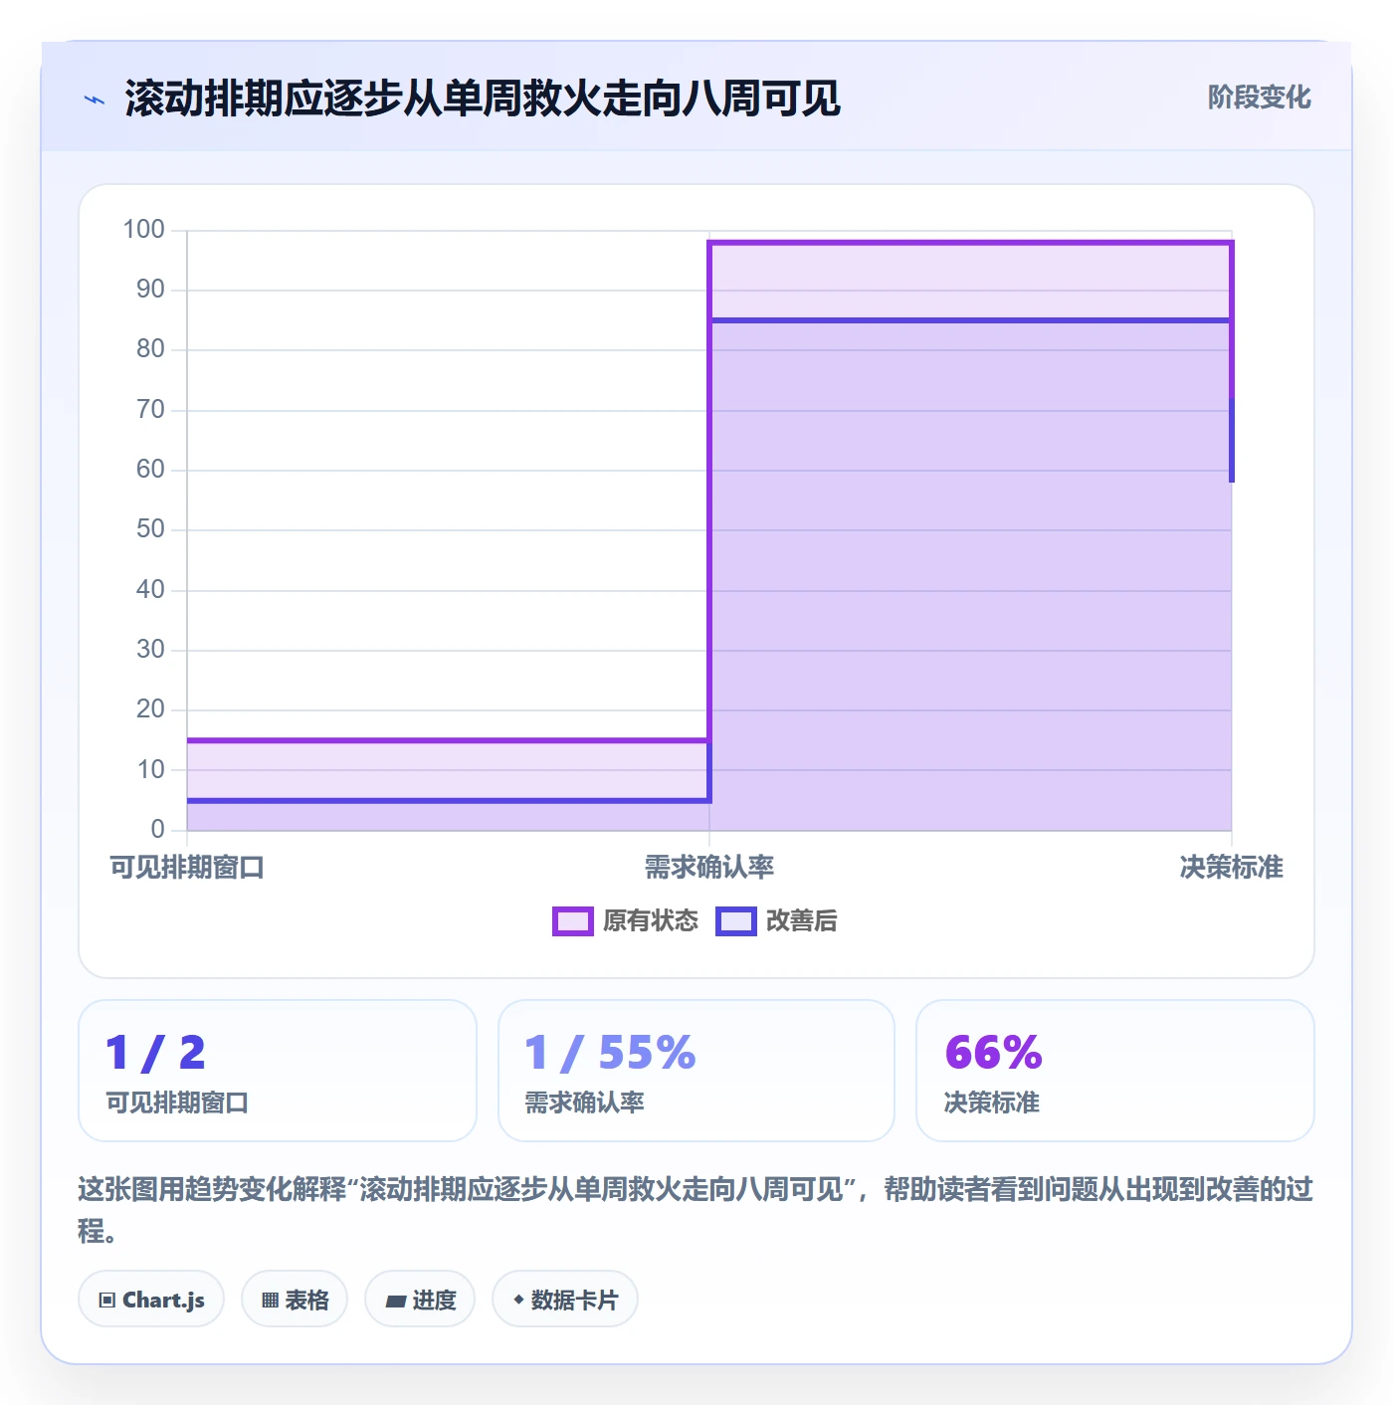Click the 决策标准 caption under 66%
Viewport: 1393px width, 1405px height.
(992, 1103)
